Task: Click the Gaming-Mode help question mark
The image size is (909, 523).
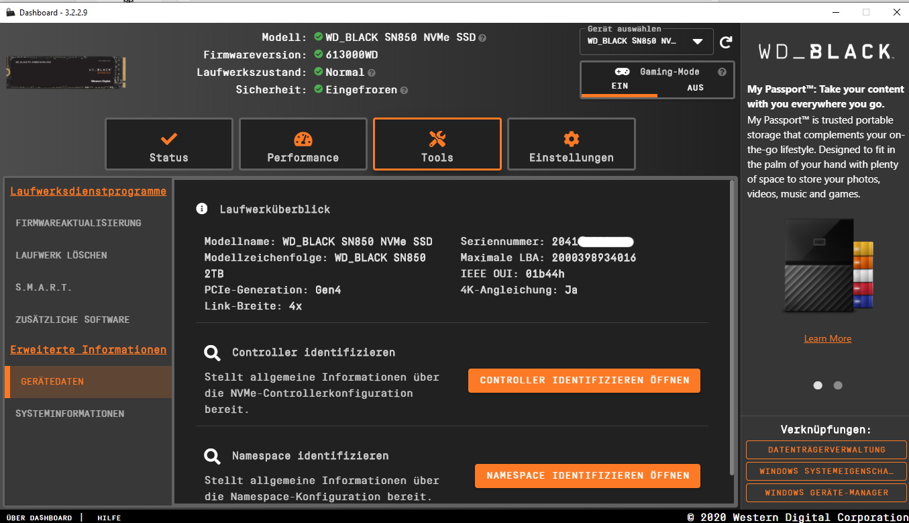Action: click(722, 72)
